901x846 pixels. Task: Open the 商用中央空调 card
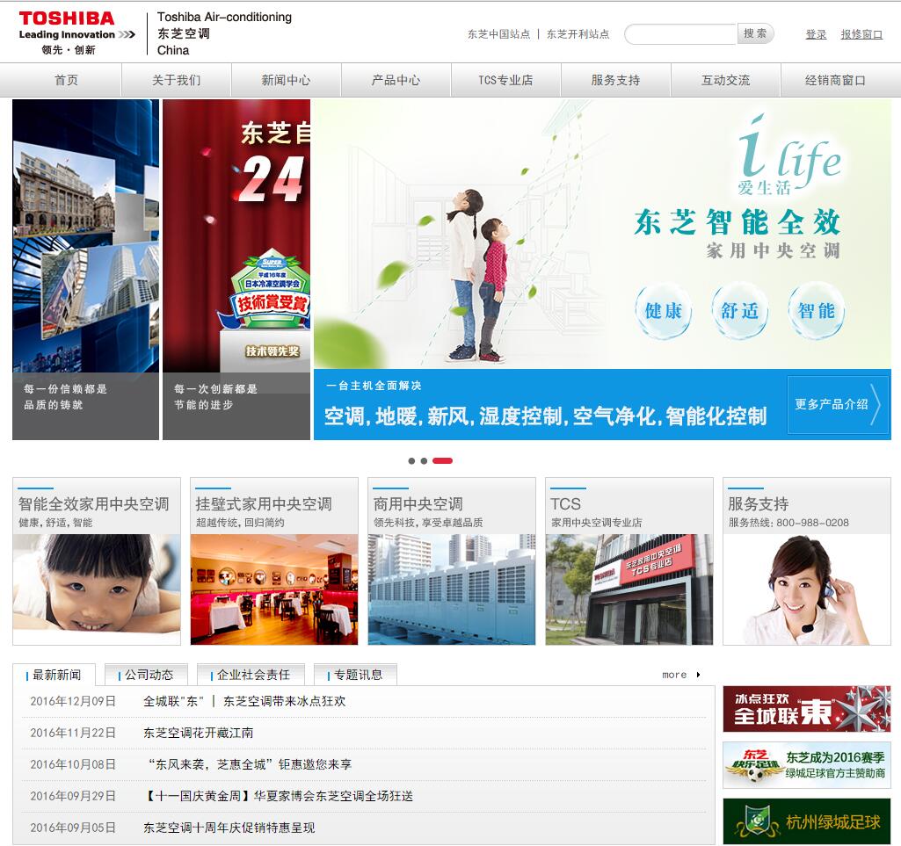click(452, 561)
